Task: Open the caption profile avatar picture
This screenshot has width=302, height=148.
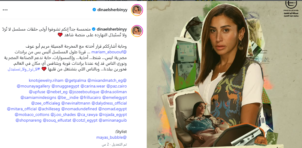Action: pyautogui.click(x=137, y=31)
